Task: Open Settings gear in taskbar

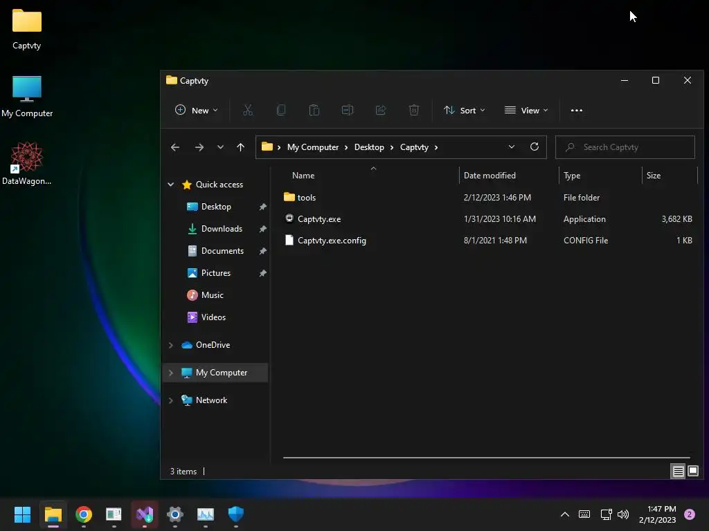Action: click(175, 514)
